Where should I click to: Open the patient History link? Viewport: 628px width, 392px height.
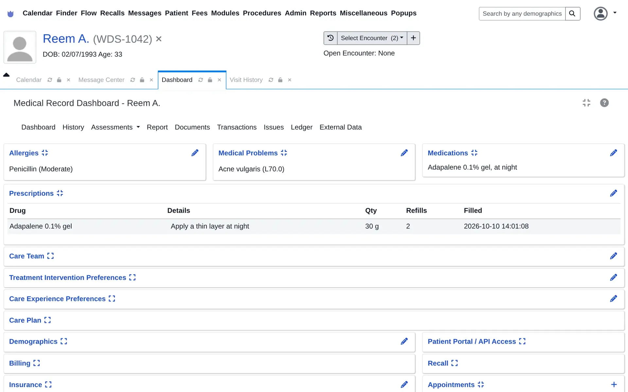[73, 127]
